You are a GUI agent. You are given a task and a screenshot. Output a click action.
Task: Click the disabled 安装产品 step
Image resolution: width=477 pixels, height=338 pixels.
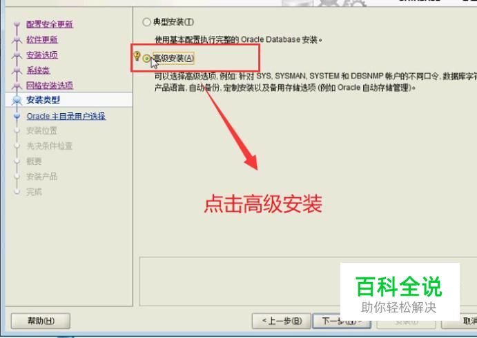[x=41, y=177]
